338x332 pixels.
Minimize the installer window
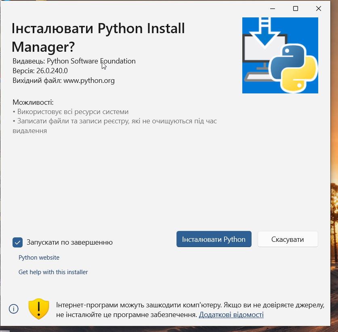(x=273, y=8)
